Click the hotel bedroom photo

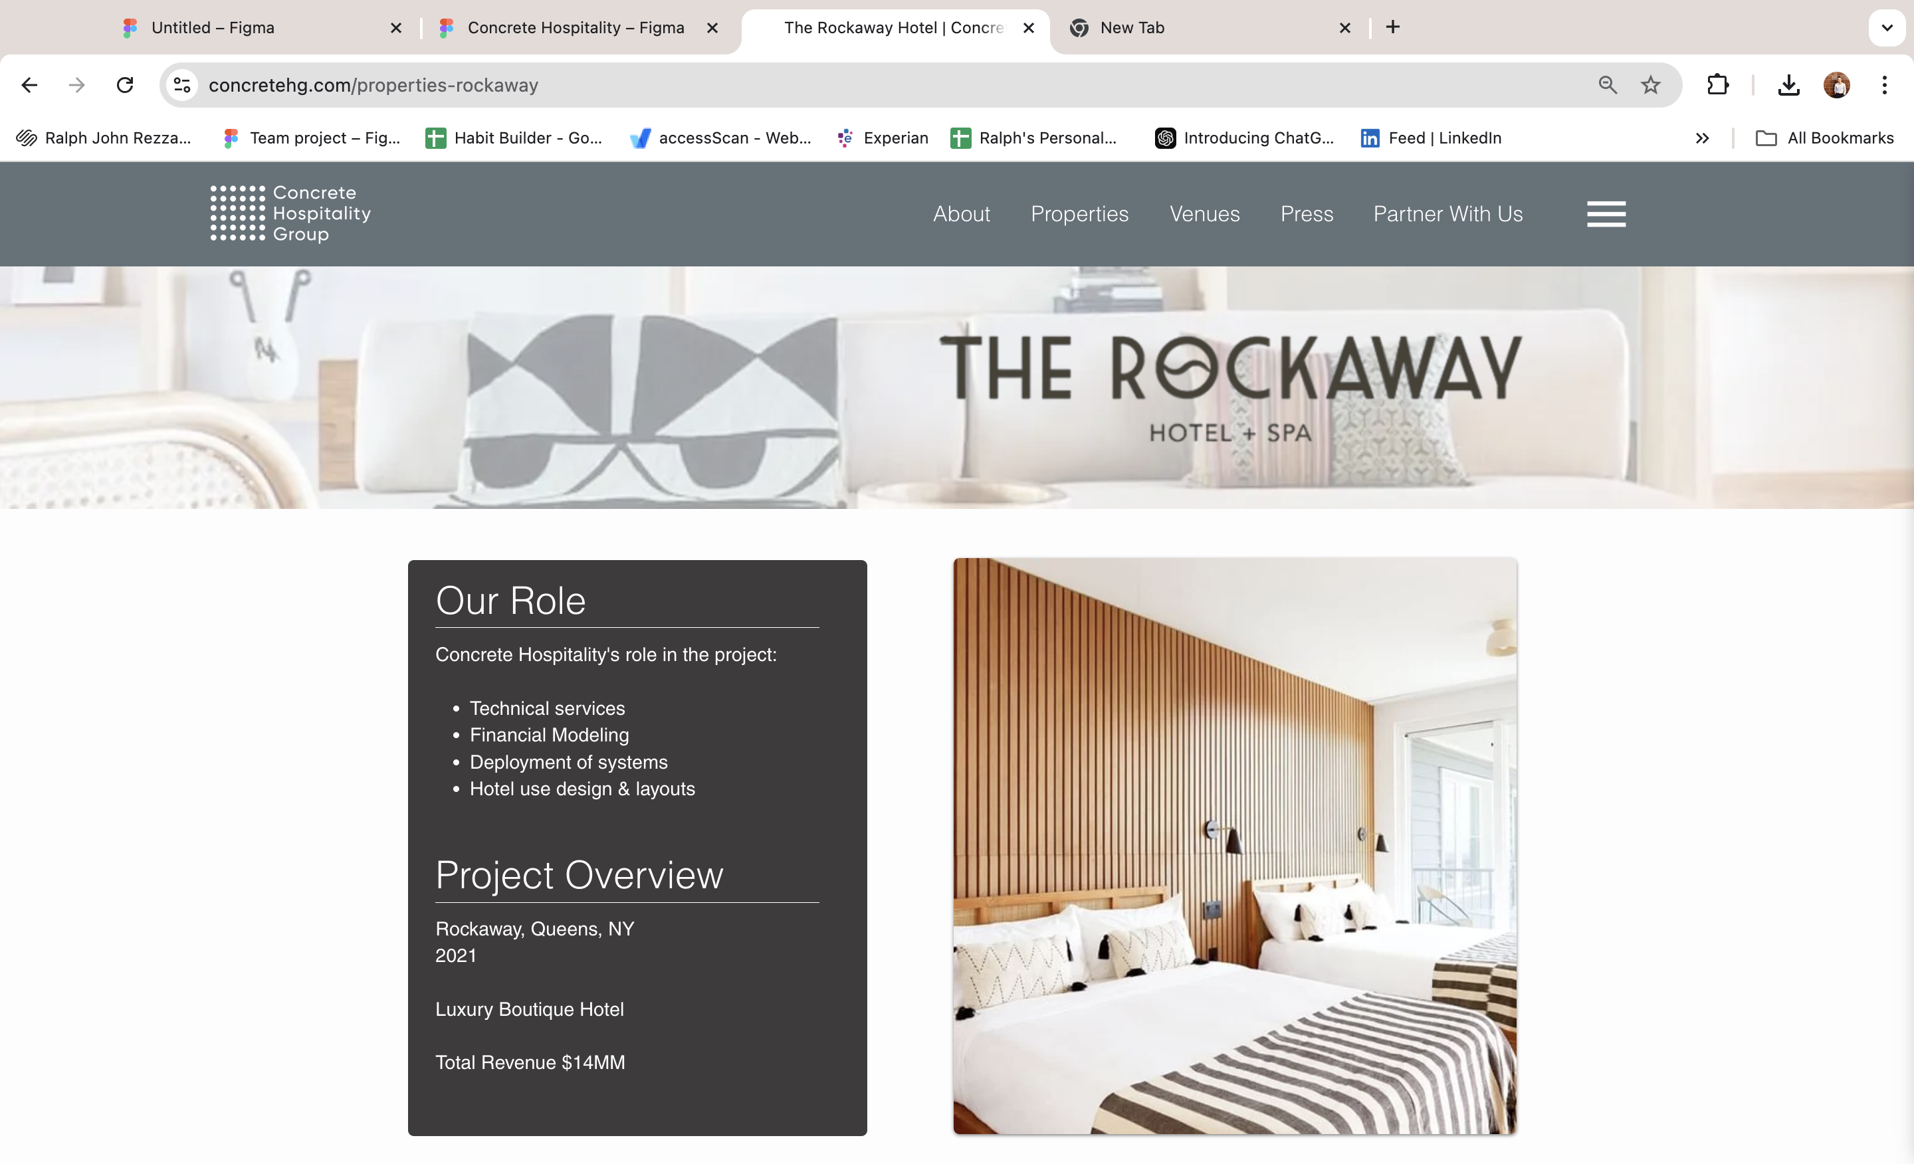[x=1234, y=846]
